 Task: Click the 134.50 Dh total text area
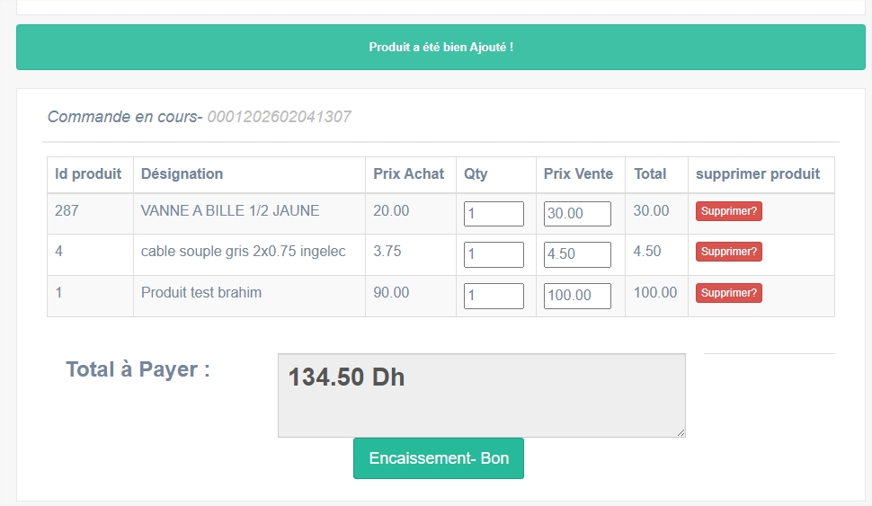pyautogui.click(x=481, y=395)
